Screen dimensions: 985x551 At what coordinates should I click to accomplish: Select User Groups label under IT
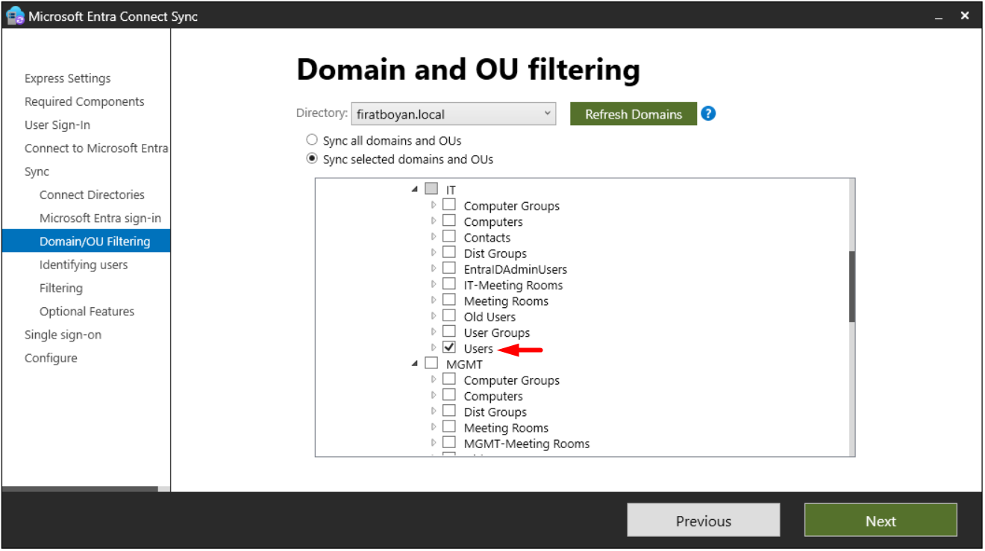coord(496,333)
